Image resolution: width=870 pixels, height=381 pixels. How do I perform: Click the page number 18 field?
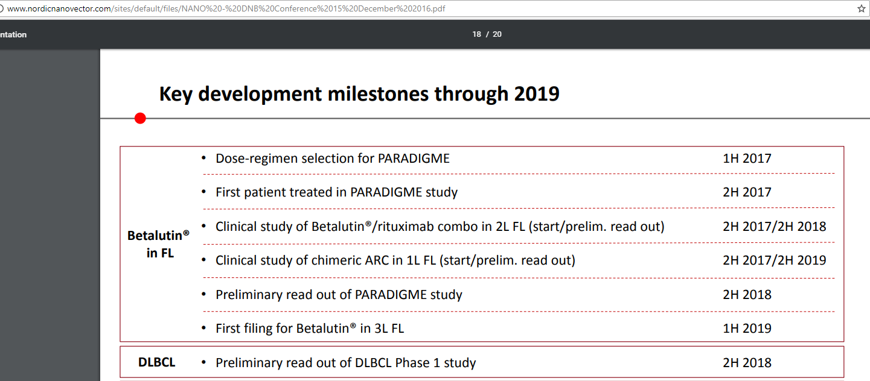click(x=477, y=34)
